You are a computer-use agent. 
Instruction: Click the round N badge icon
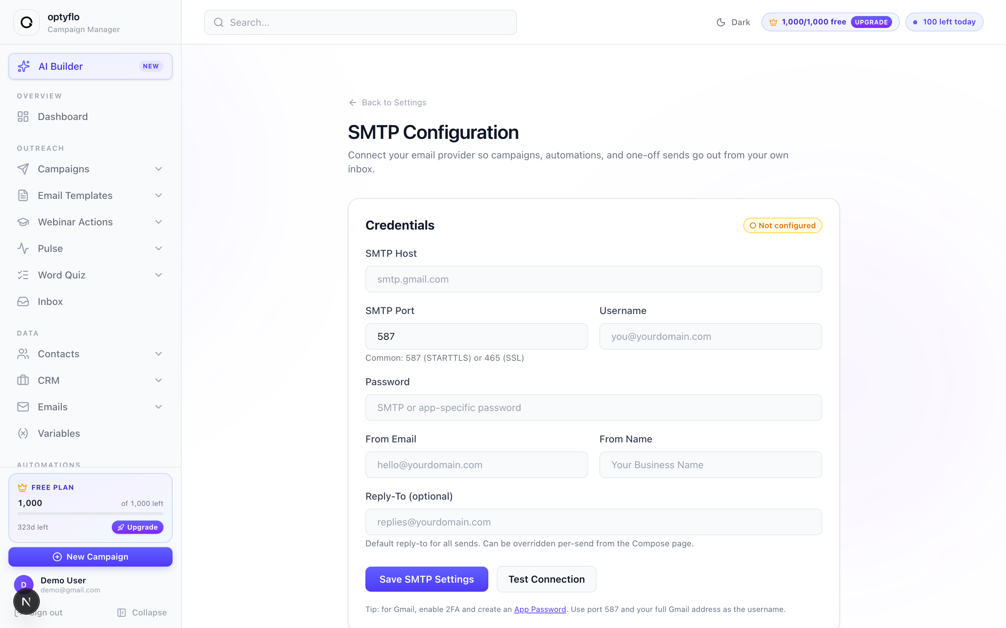pyautogui.click(x=26, y=601)
